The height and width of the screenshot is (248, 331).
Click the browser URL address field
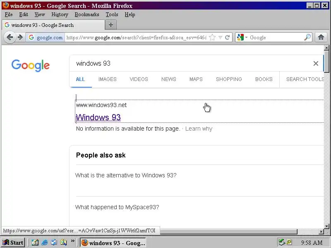click(x=137, y=38)
